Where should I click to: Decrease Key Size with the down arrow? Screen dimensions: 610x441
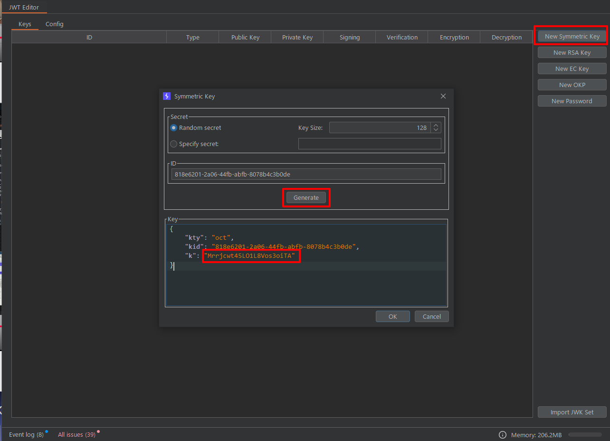(436, 130)
